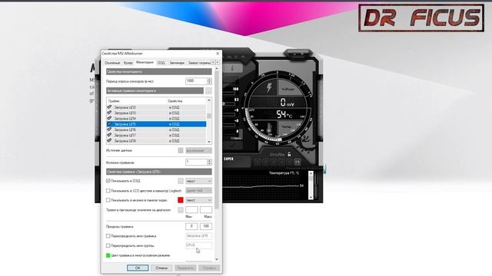Click the graph list scrollbar up arrow
492x276 pixels.
[209, 100]
